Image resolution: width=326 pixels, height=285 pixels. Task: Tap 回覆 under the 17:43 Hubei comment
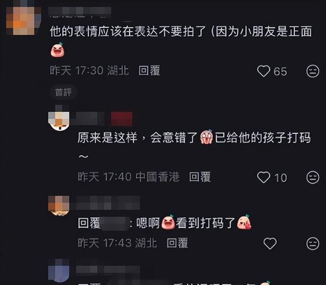coord(177,243)
